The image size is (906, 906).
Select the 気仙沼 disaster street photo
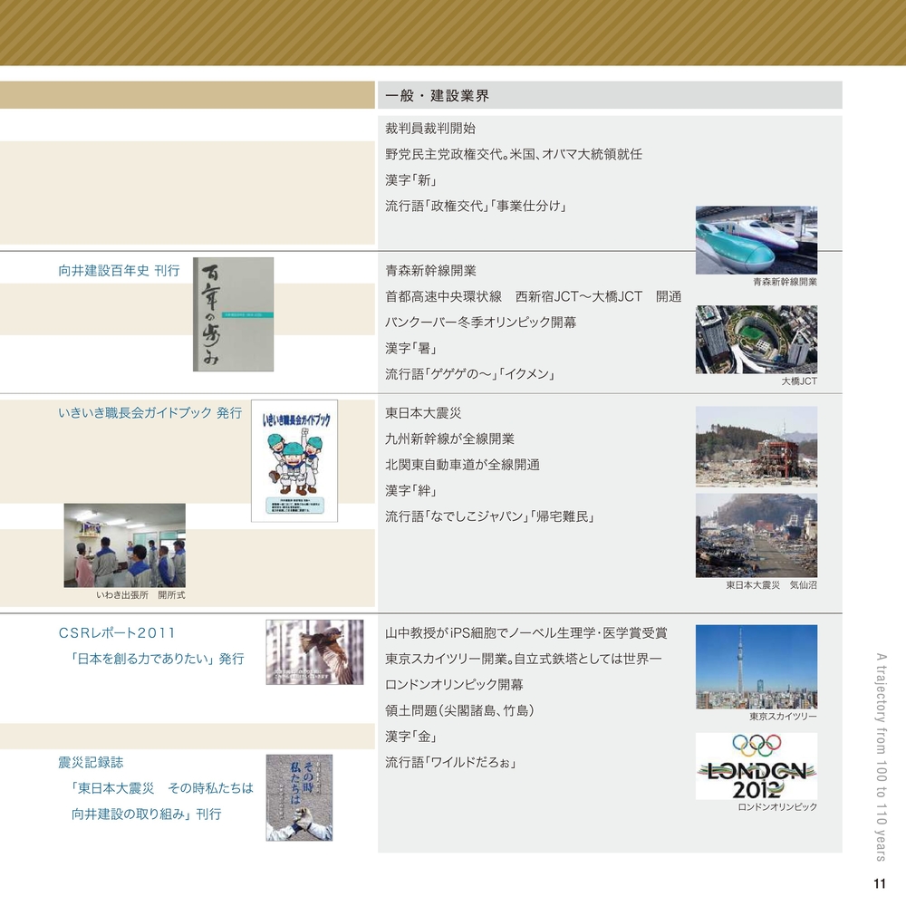point(756,535)
